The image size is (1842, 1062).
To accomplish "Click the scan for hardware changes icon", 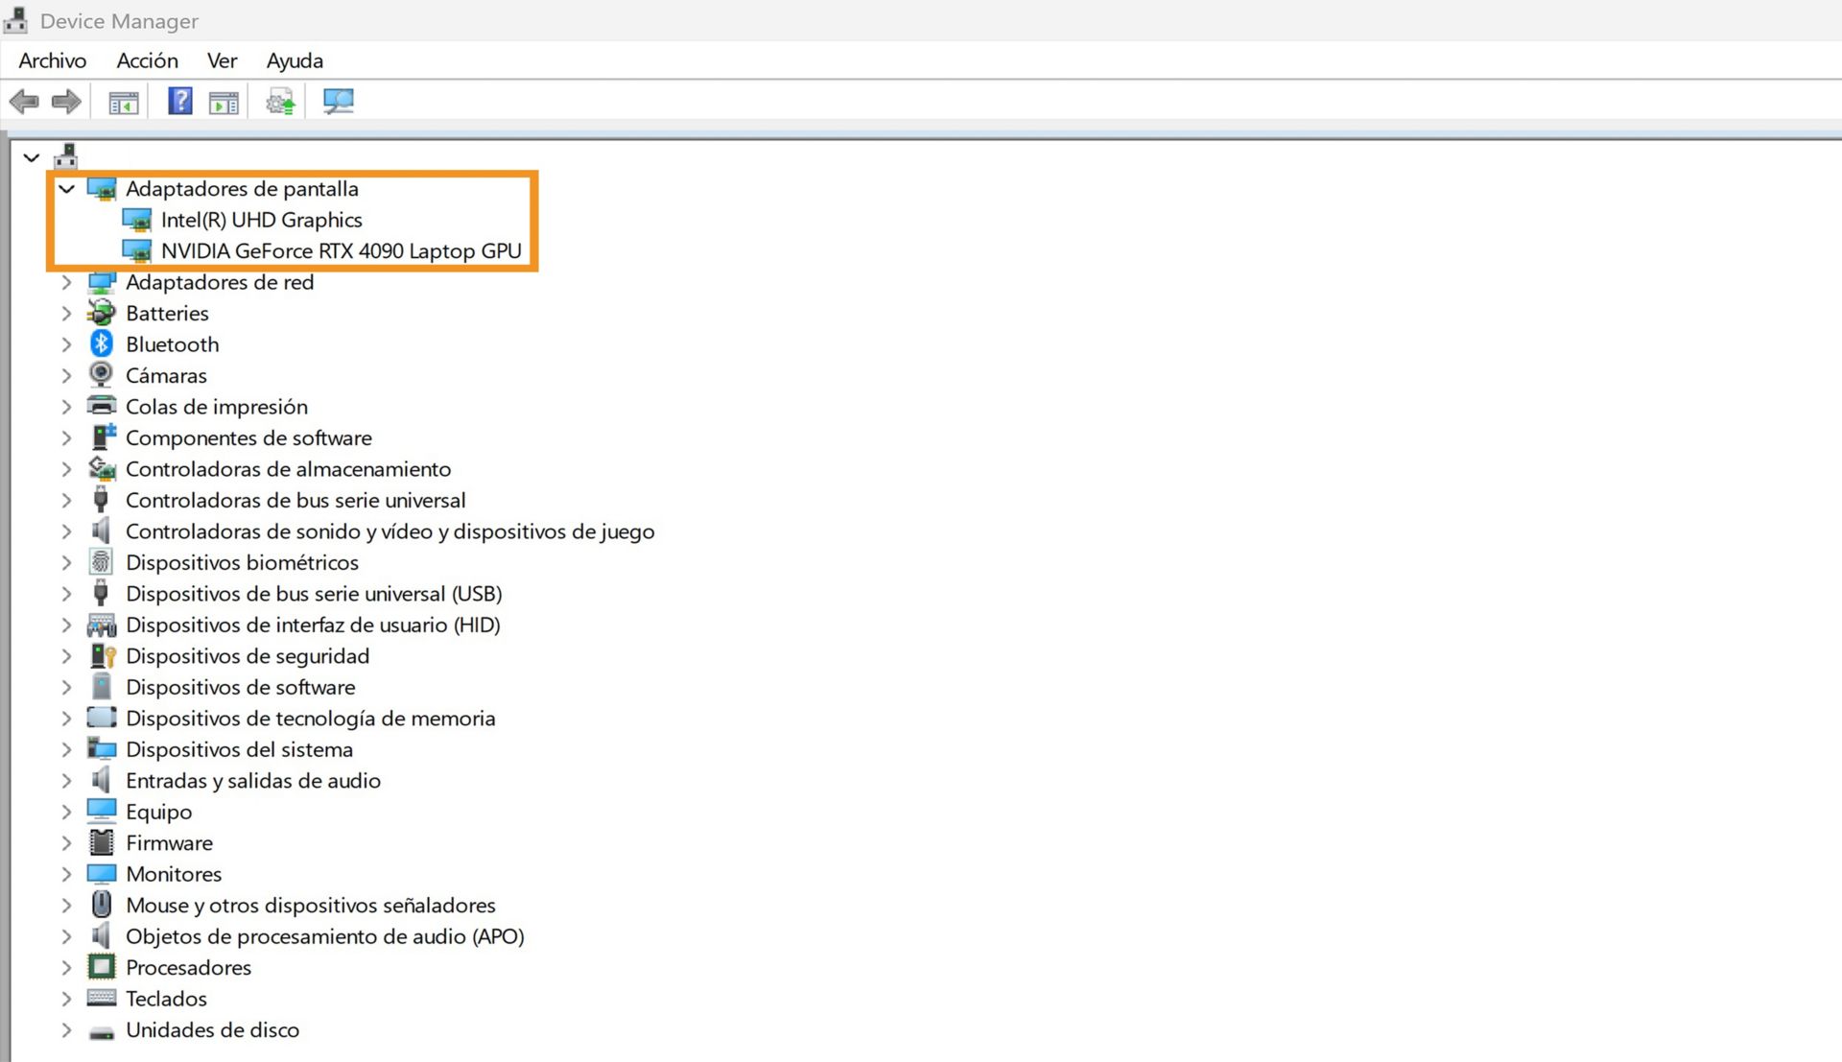I will tap(338, 101).
